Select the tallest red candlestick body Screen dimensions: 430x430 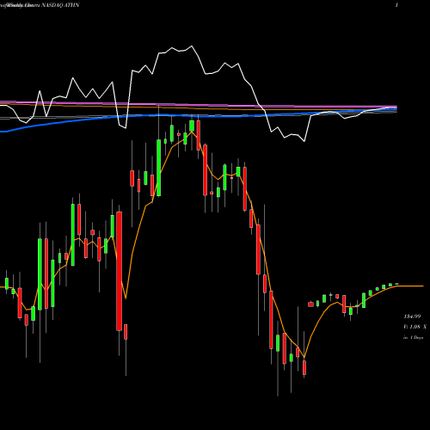coord(119,271)
